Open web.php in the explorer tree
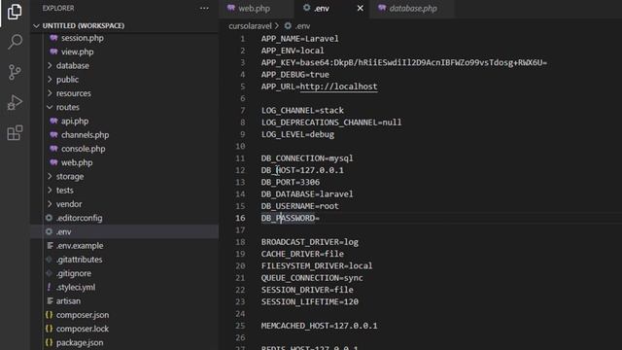Image resolution: width=622 pixels, height=350 pixels. pos(77,162)
